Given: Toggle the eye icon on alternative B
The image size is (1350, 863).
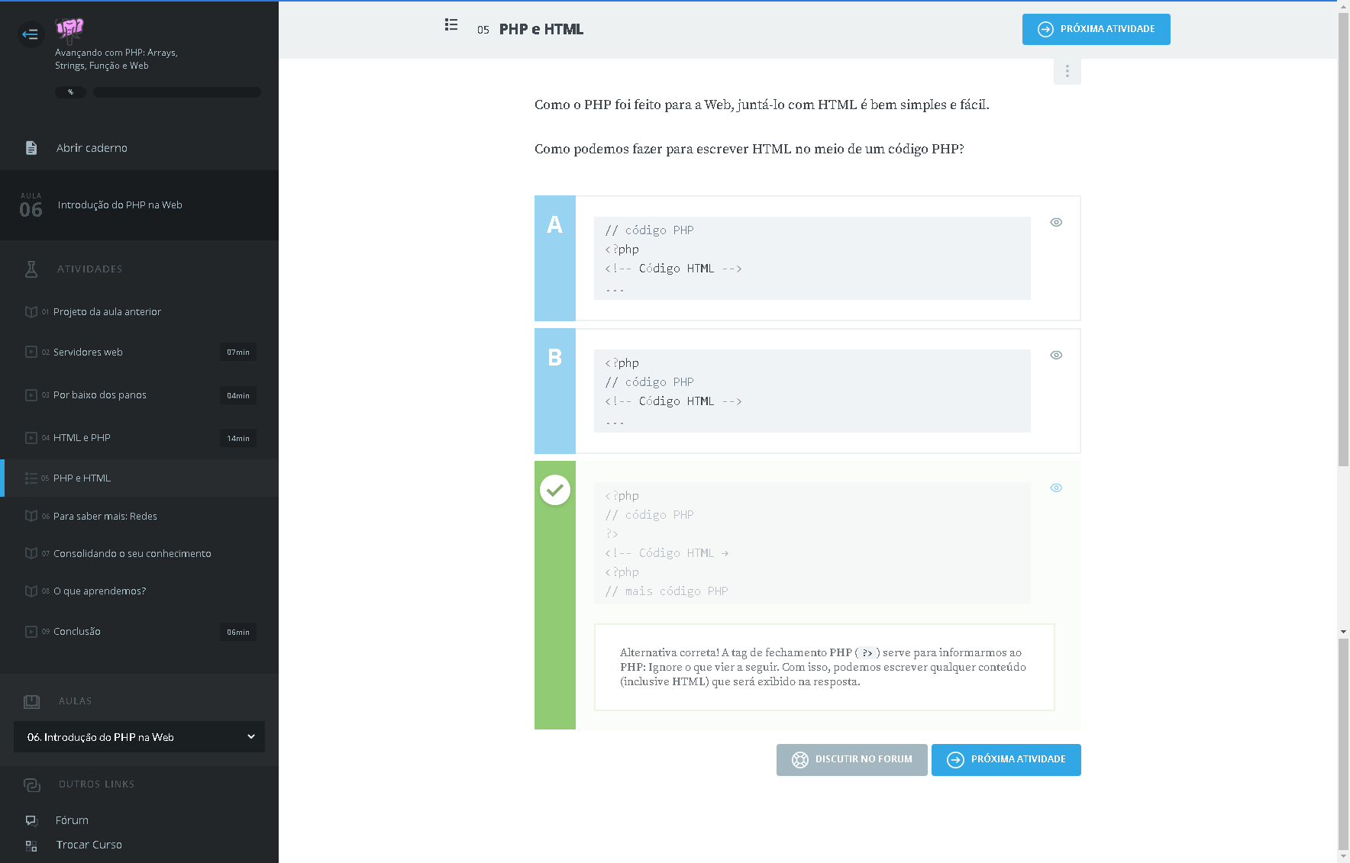Looking at the screenshot, I should pos(1056,356).
